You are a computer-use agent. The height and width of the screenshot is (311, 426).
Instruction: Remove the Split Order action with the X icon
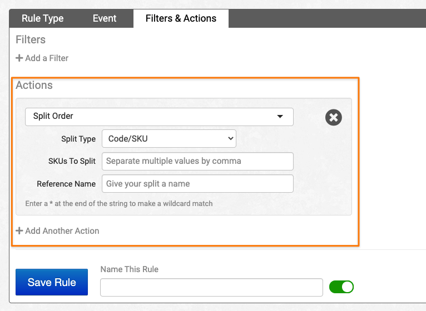[333, 117]
